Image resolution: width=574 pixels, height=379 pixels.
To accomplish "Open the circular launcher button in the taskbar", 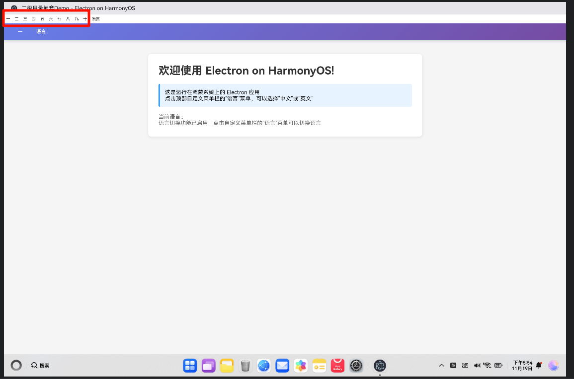I will (x=16, y=365).
